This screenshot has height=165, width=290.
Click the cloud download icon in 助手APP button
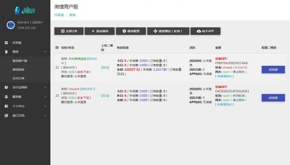(x=199, y=31)
